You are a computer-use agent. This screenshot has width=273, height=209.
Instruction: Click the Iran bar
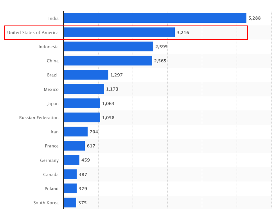tap(76, 132)
